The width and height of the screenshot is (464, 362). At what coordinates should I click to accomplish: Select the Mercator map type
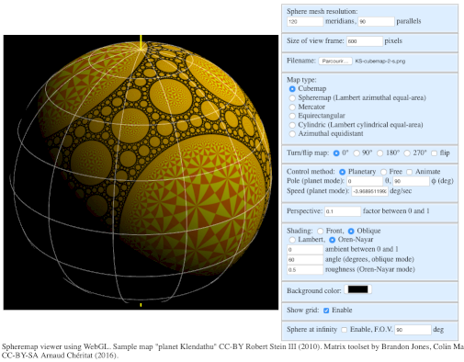[x=292, y=107]
